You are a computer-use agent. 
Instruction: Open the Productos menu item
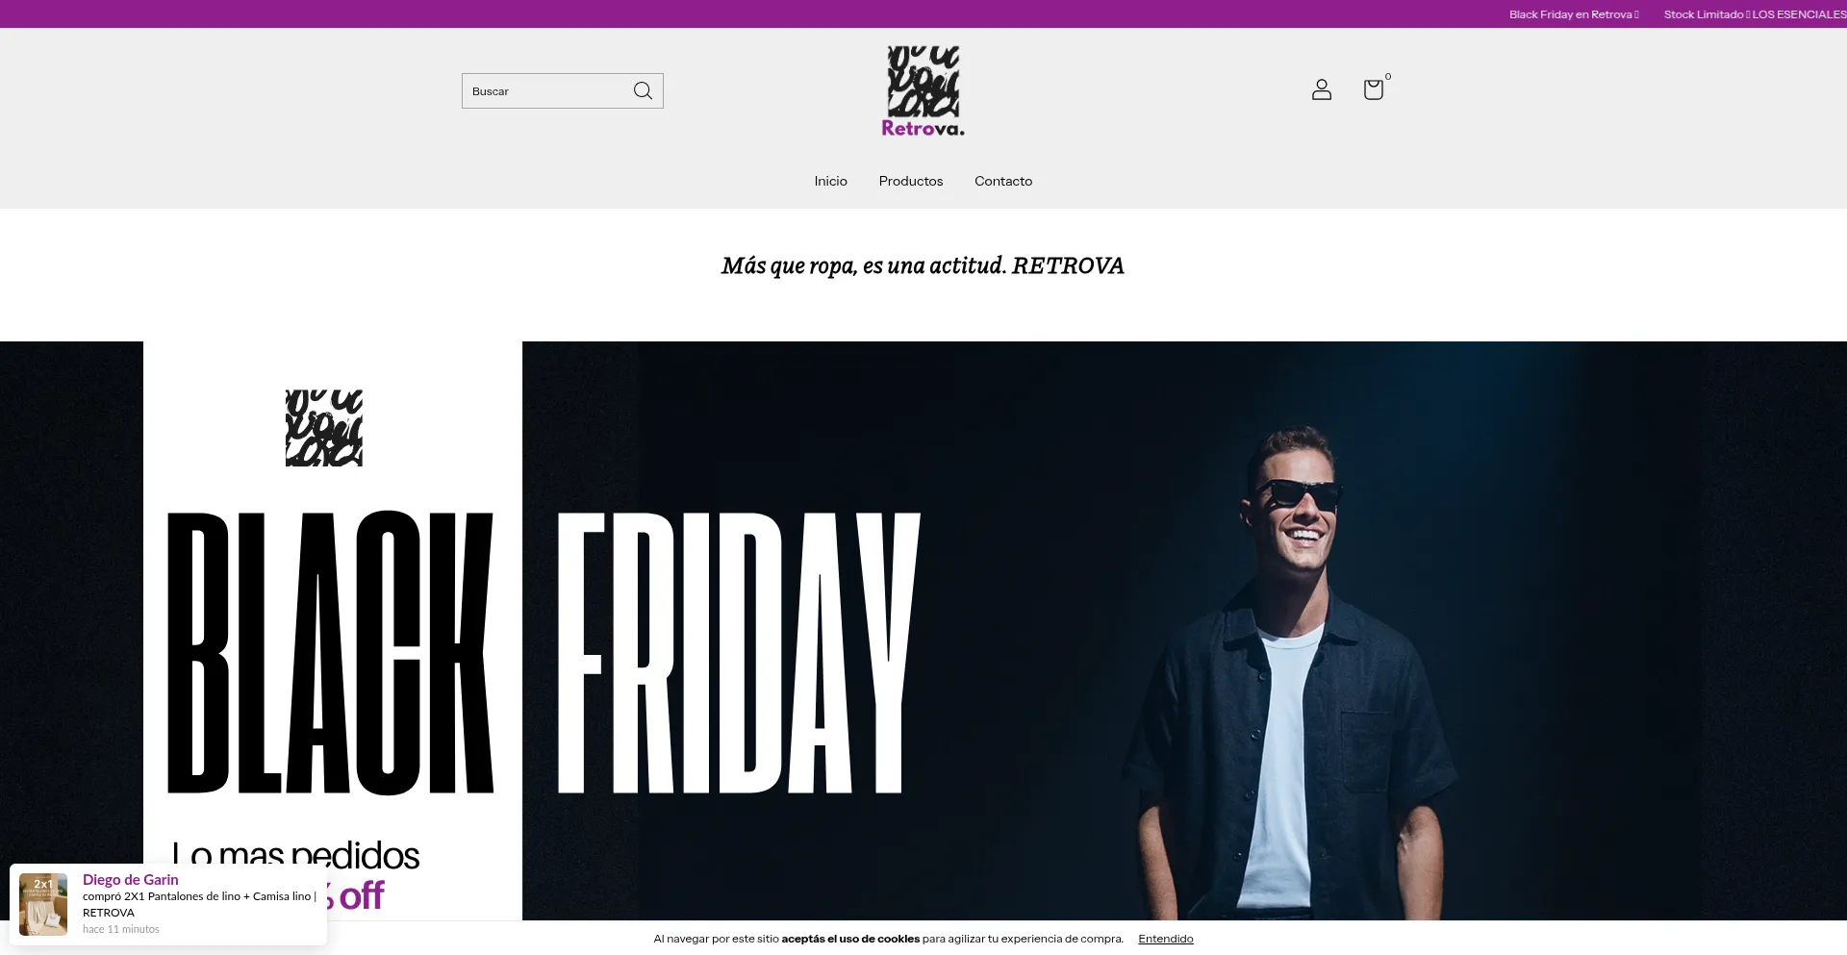click(910, 181)
